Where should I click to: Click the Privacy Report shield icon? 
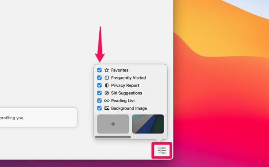(107, 85)
